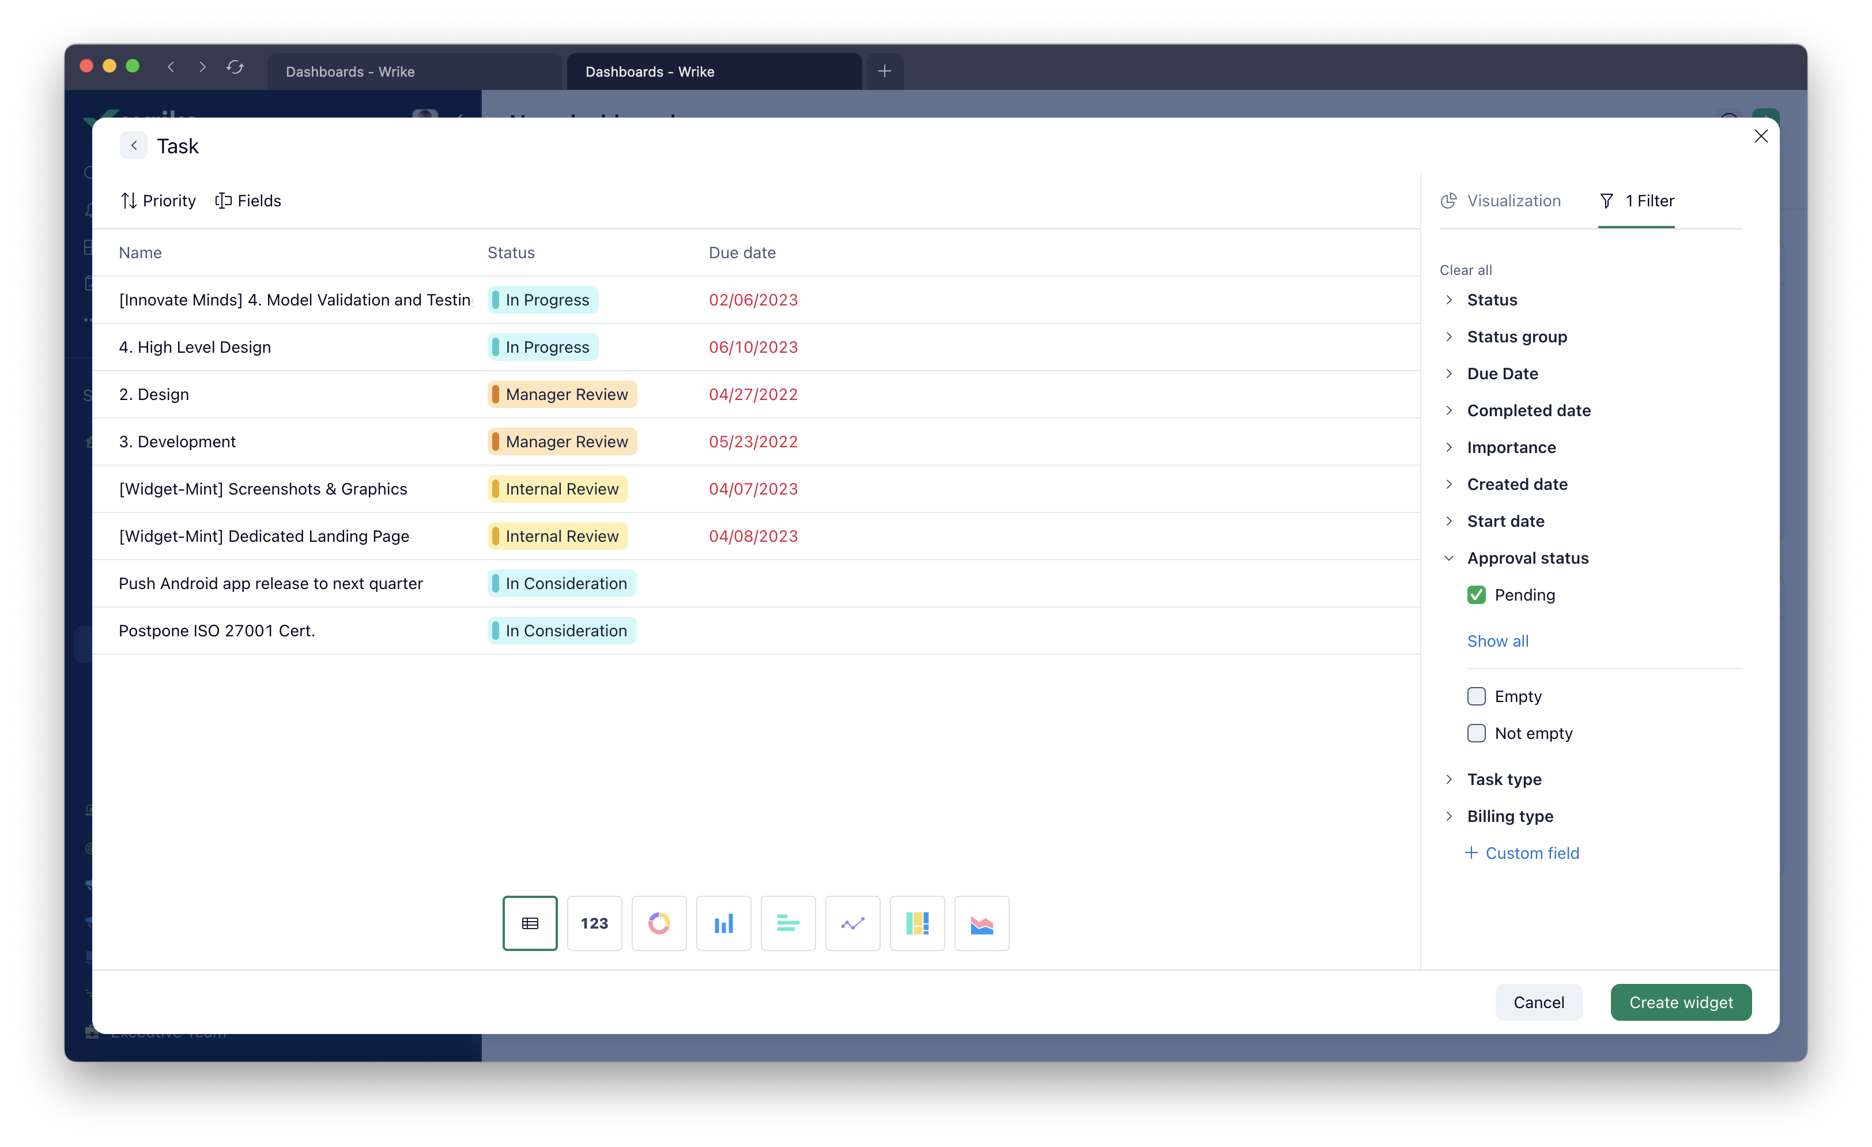
Task: Select the 123 number visualization
Action: point(594,923)
